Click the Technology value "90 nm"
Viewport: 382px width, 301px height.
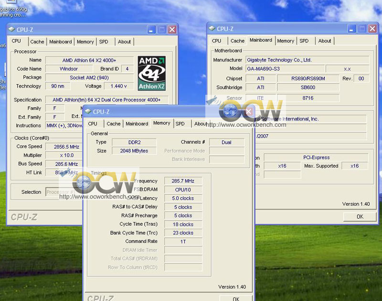[x=58, y=86]
